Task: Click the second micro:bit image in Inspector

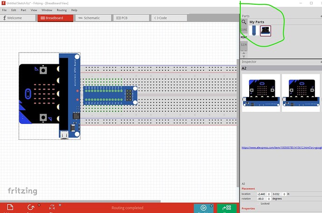Action: point(301,93)
